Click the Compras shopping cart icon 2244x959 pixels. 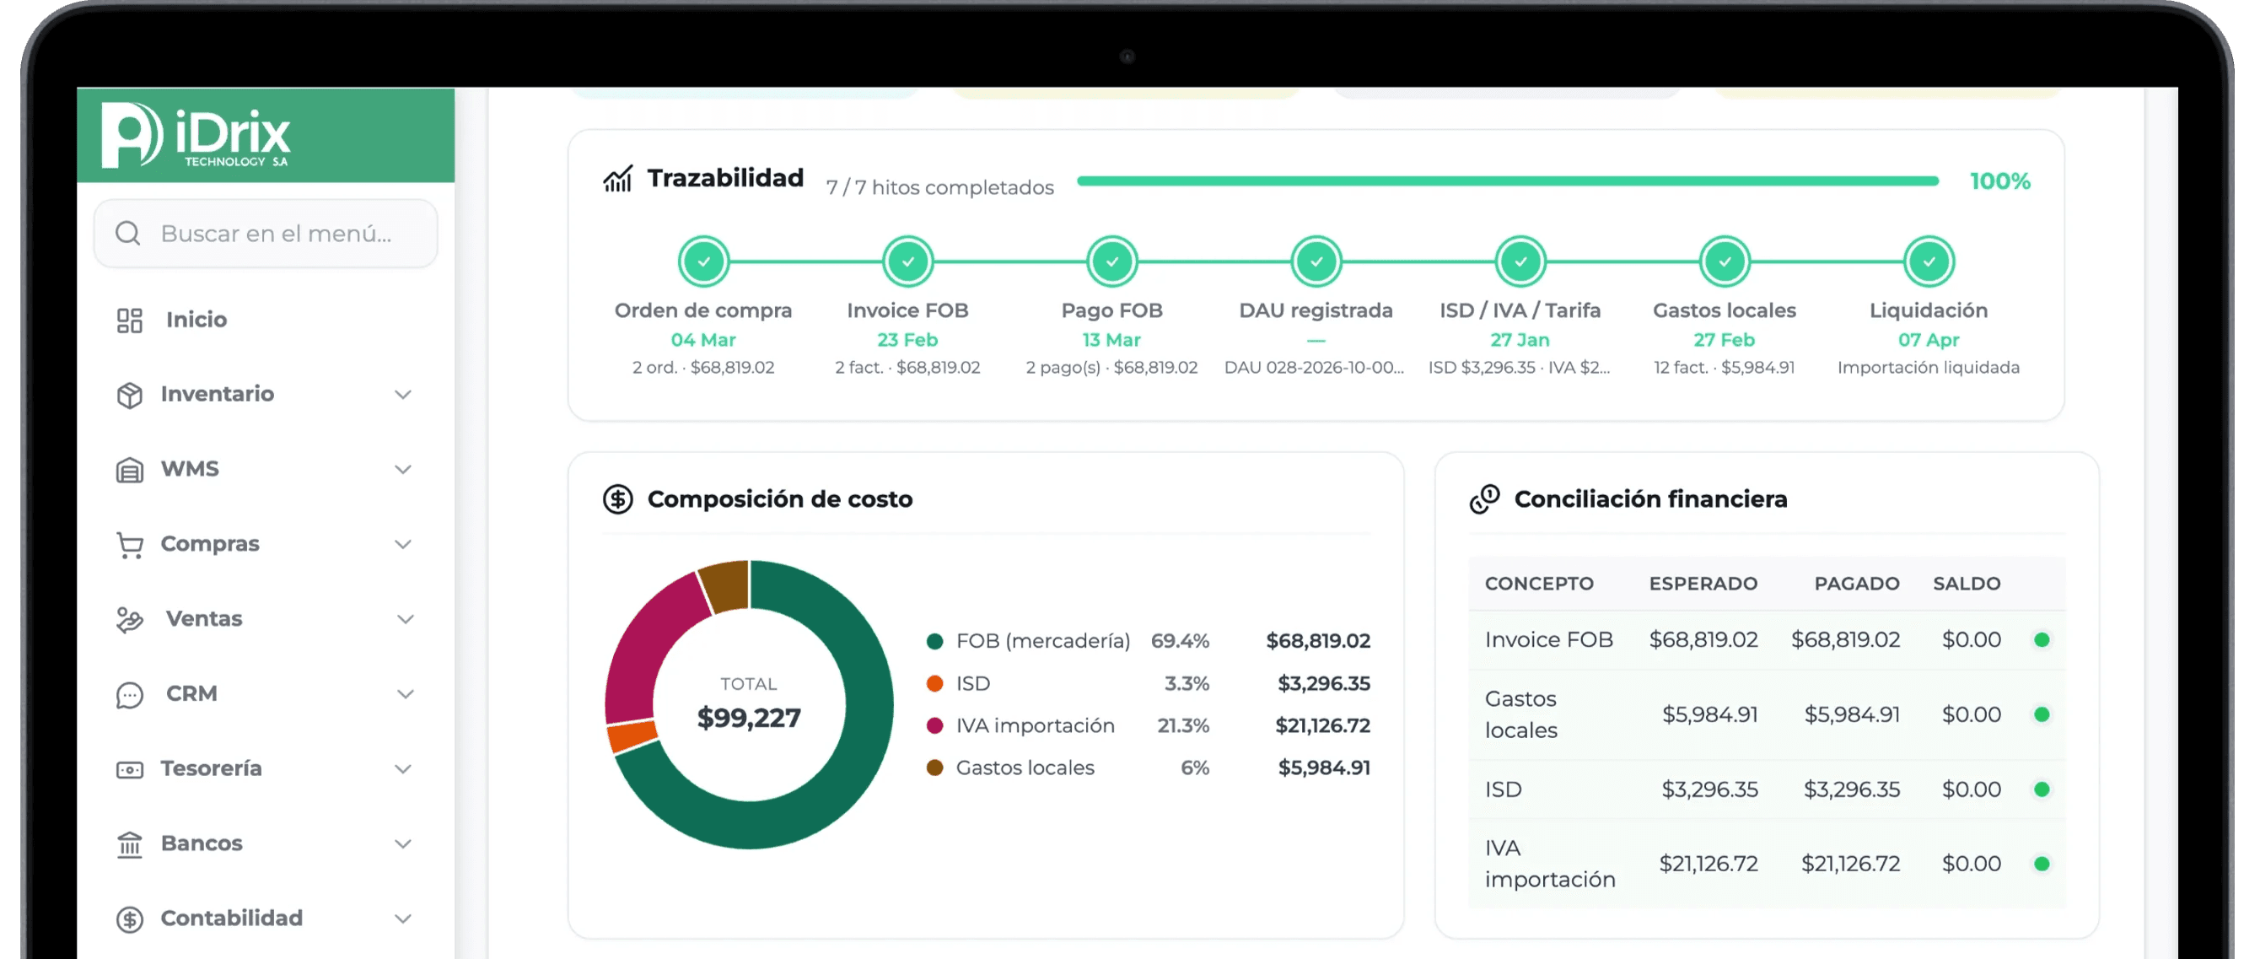point(130,545)
